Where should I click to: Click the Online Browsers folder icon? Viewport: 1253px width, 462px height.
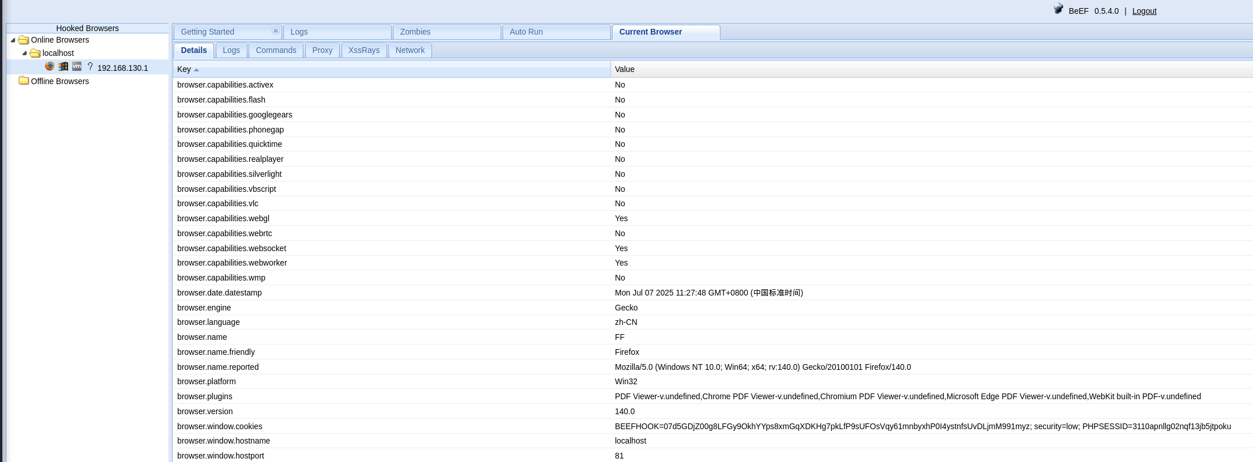[x=24, y=40]
